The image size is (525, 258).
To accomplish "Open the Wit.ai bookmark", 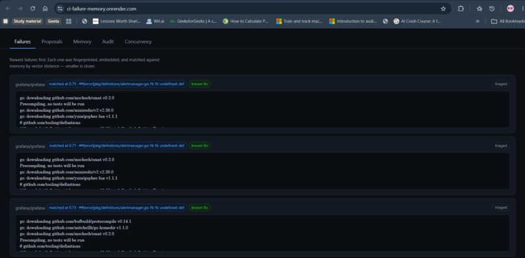I will [x=155, y=21].
